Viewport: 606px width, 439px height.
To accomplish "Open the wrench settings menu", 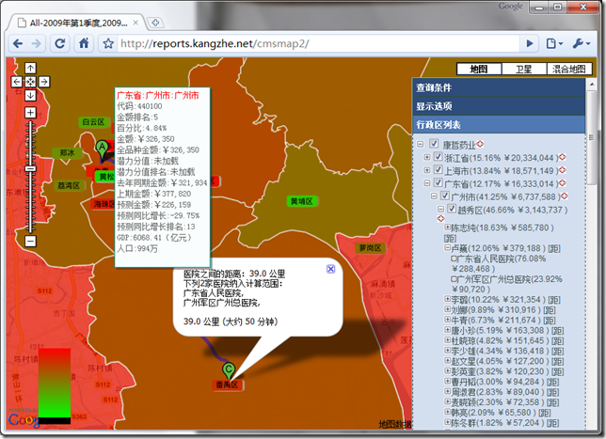I will pos(581,43).
